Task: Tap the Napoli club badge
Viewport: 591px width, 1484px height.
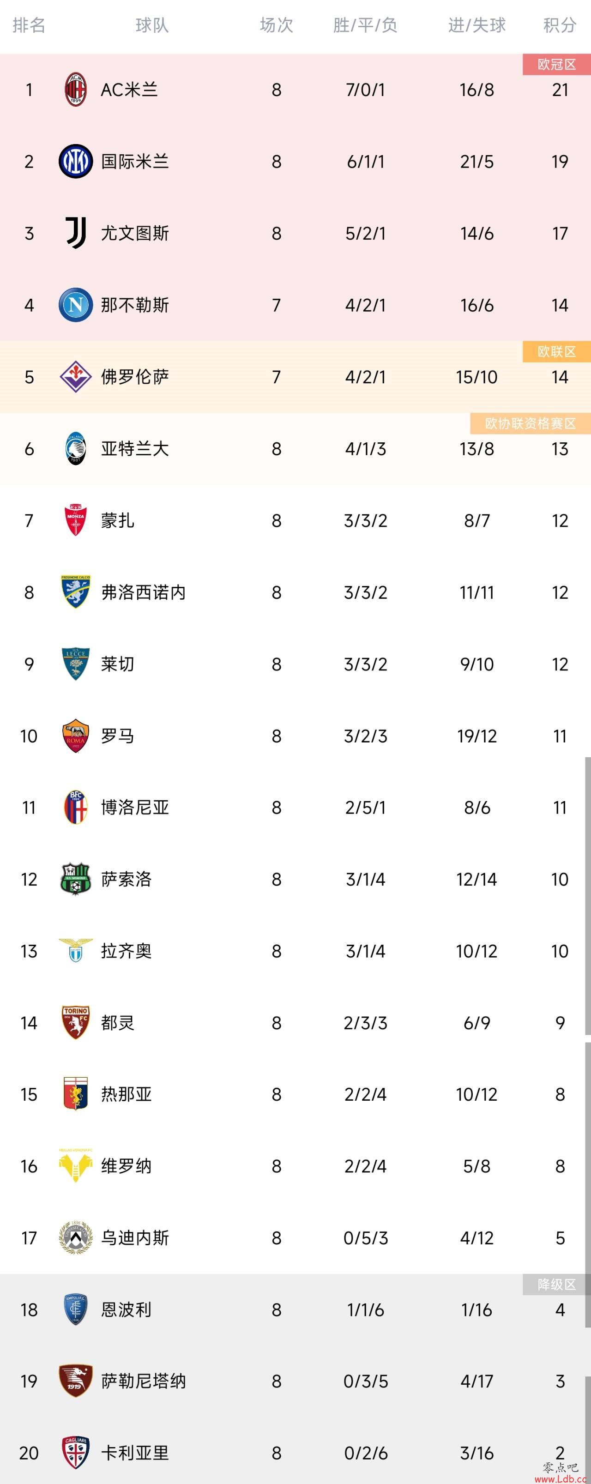Action: point(75,305)
